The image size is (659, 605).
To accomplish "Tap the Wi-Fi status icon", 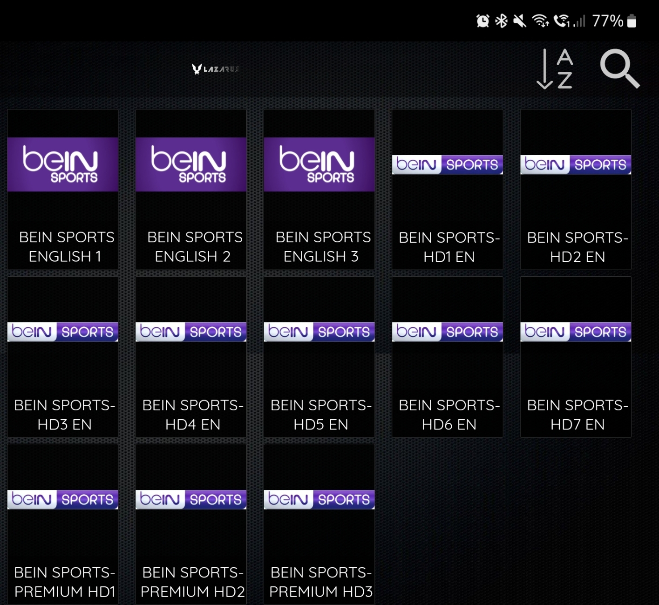I will [540, 21].
